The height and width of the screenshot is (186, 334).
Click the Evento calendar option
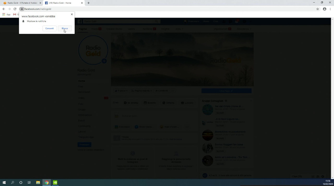[150, 103]
